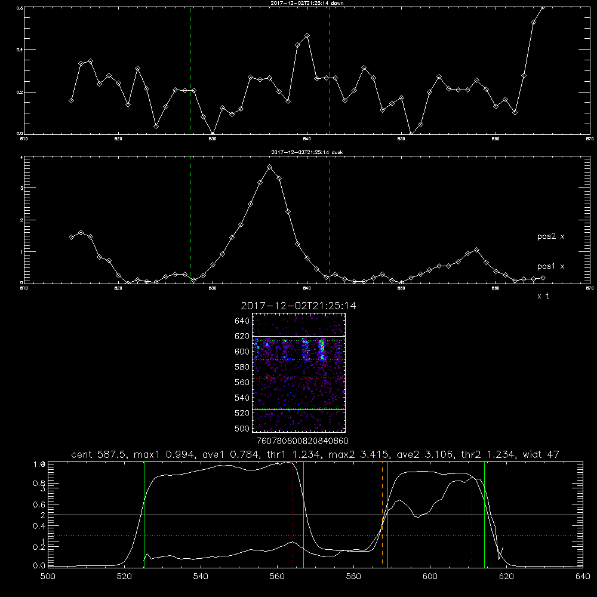This screenshot has height=597, width=597.
Task: Click the peak diamond marker in dusk plot
Action: pyautogui.click(x=270, y=167)
